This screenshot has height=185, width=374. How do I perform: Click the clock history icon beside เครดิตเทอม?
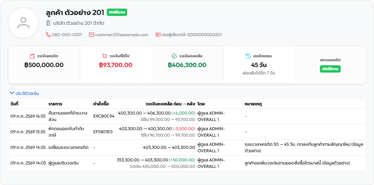(x=248, y=56)
